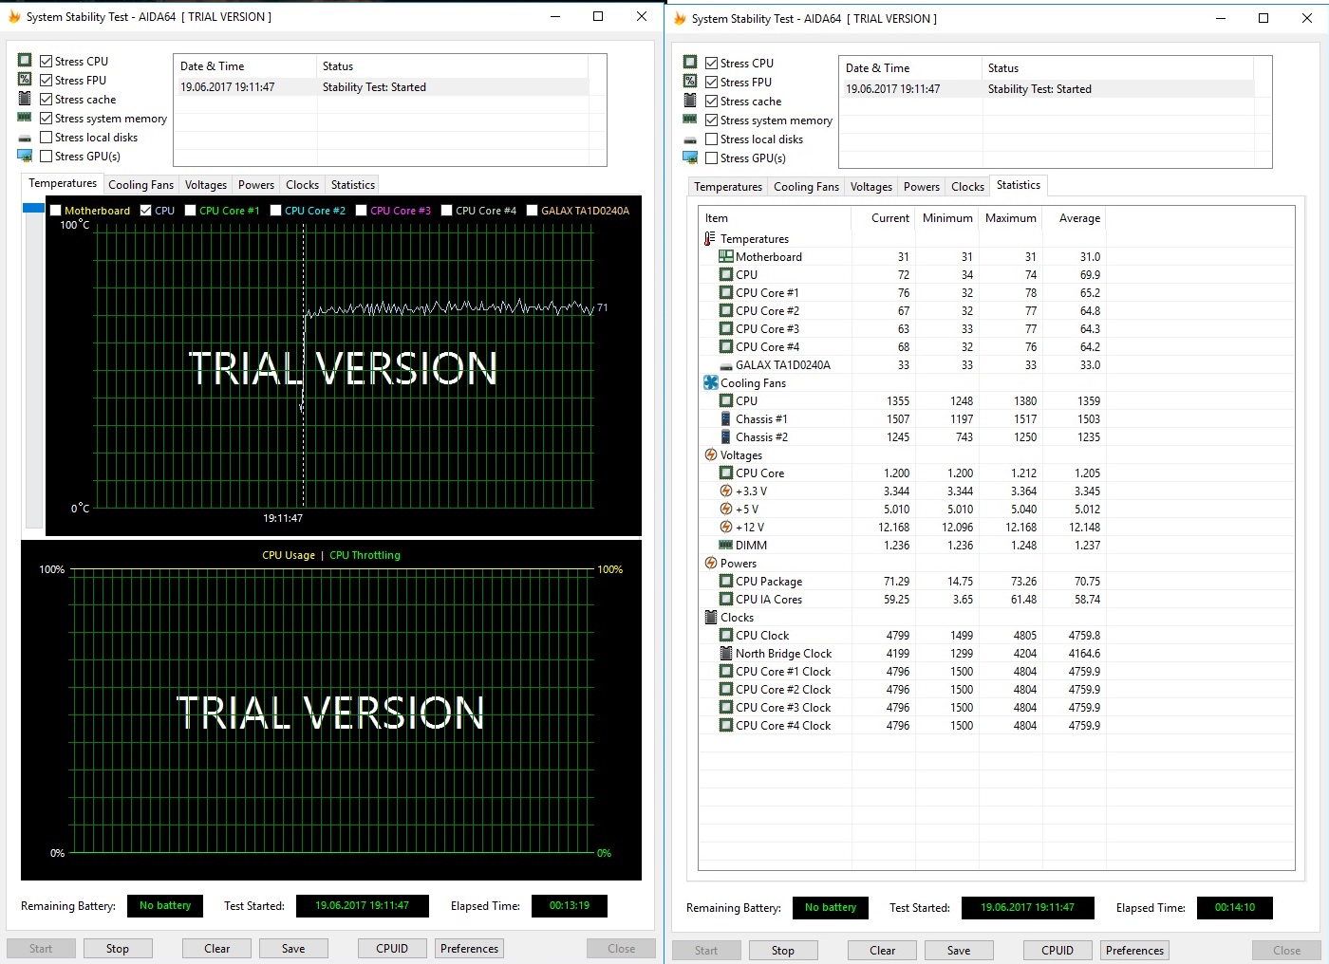The image size is (1329, 964).
Task: Enable Stress GPU(s) in right window
Action: point(711,158)
